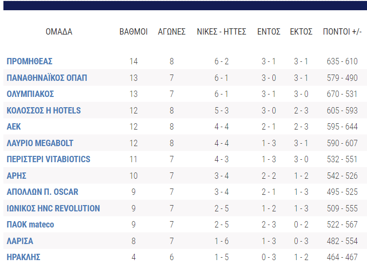Open the ΑΕΚ team link
The width and height of the screenshot is (367, 264).
pyautogui.click(x=14, y=127)
